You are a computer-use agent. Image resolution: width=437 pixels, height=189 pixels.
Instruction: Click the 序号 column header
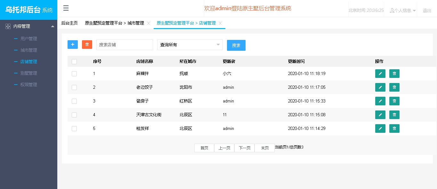pos(97,61)
